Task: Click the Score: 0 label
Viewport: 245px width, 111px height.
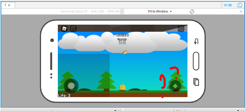Action: point(123,35)
